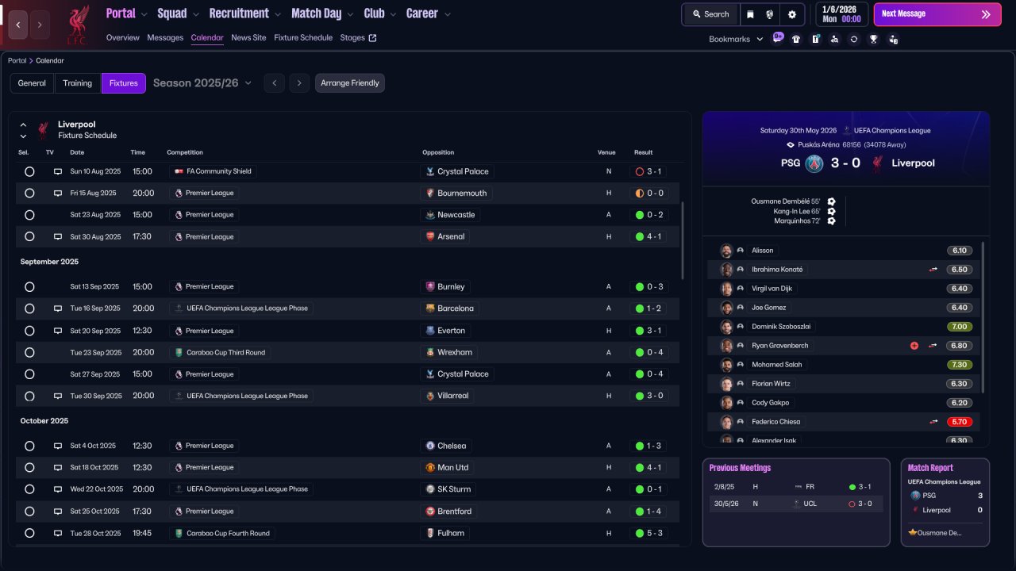Viewport: 1016px width, 571px height.
Task: Open the Season 2025/26 dropdown
Action: click(202, 83)
